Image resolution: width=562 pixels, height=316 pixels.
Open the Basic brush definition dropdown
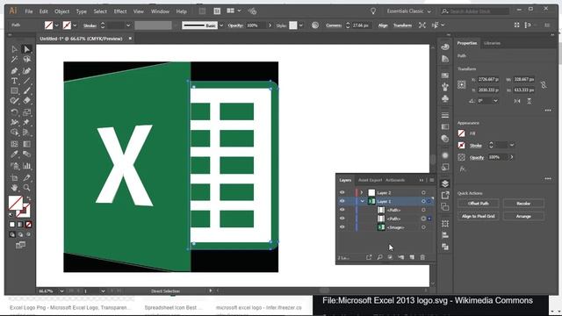221,25
